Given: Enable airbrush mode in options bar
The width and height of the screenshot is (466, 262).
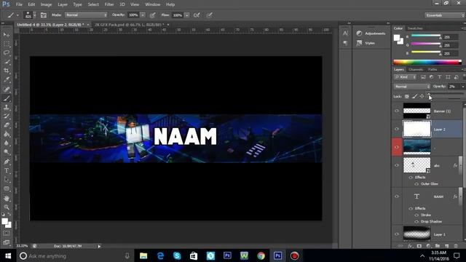Looking at the screenshot, I should (x=197, y=15).
